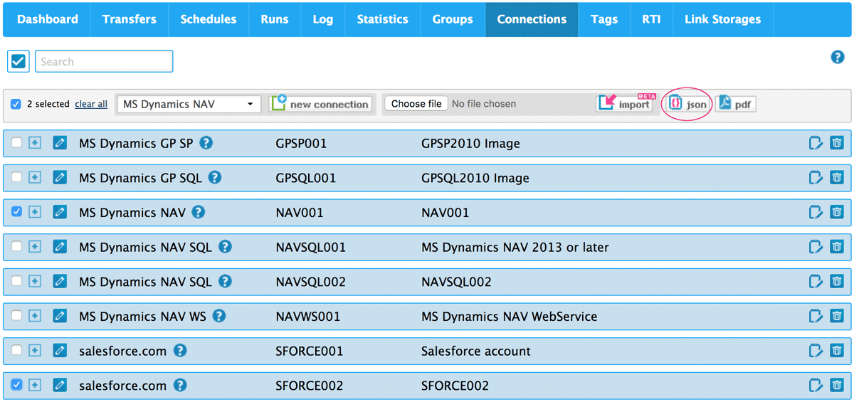Check the NAVSQL001 row checkbox

tap(16, 247)
